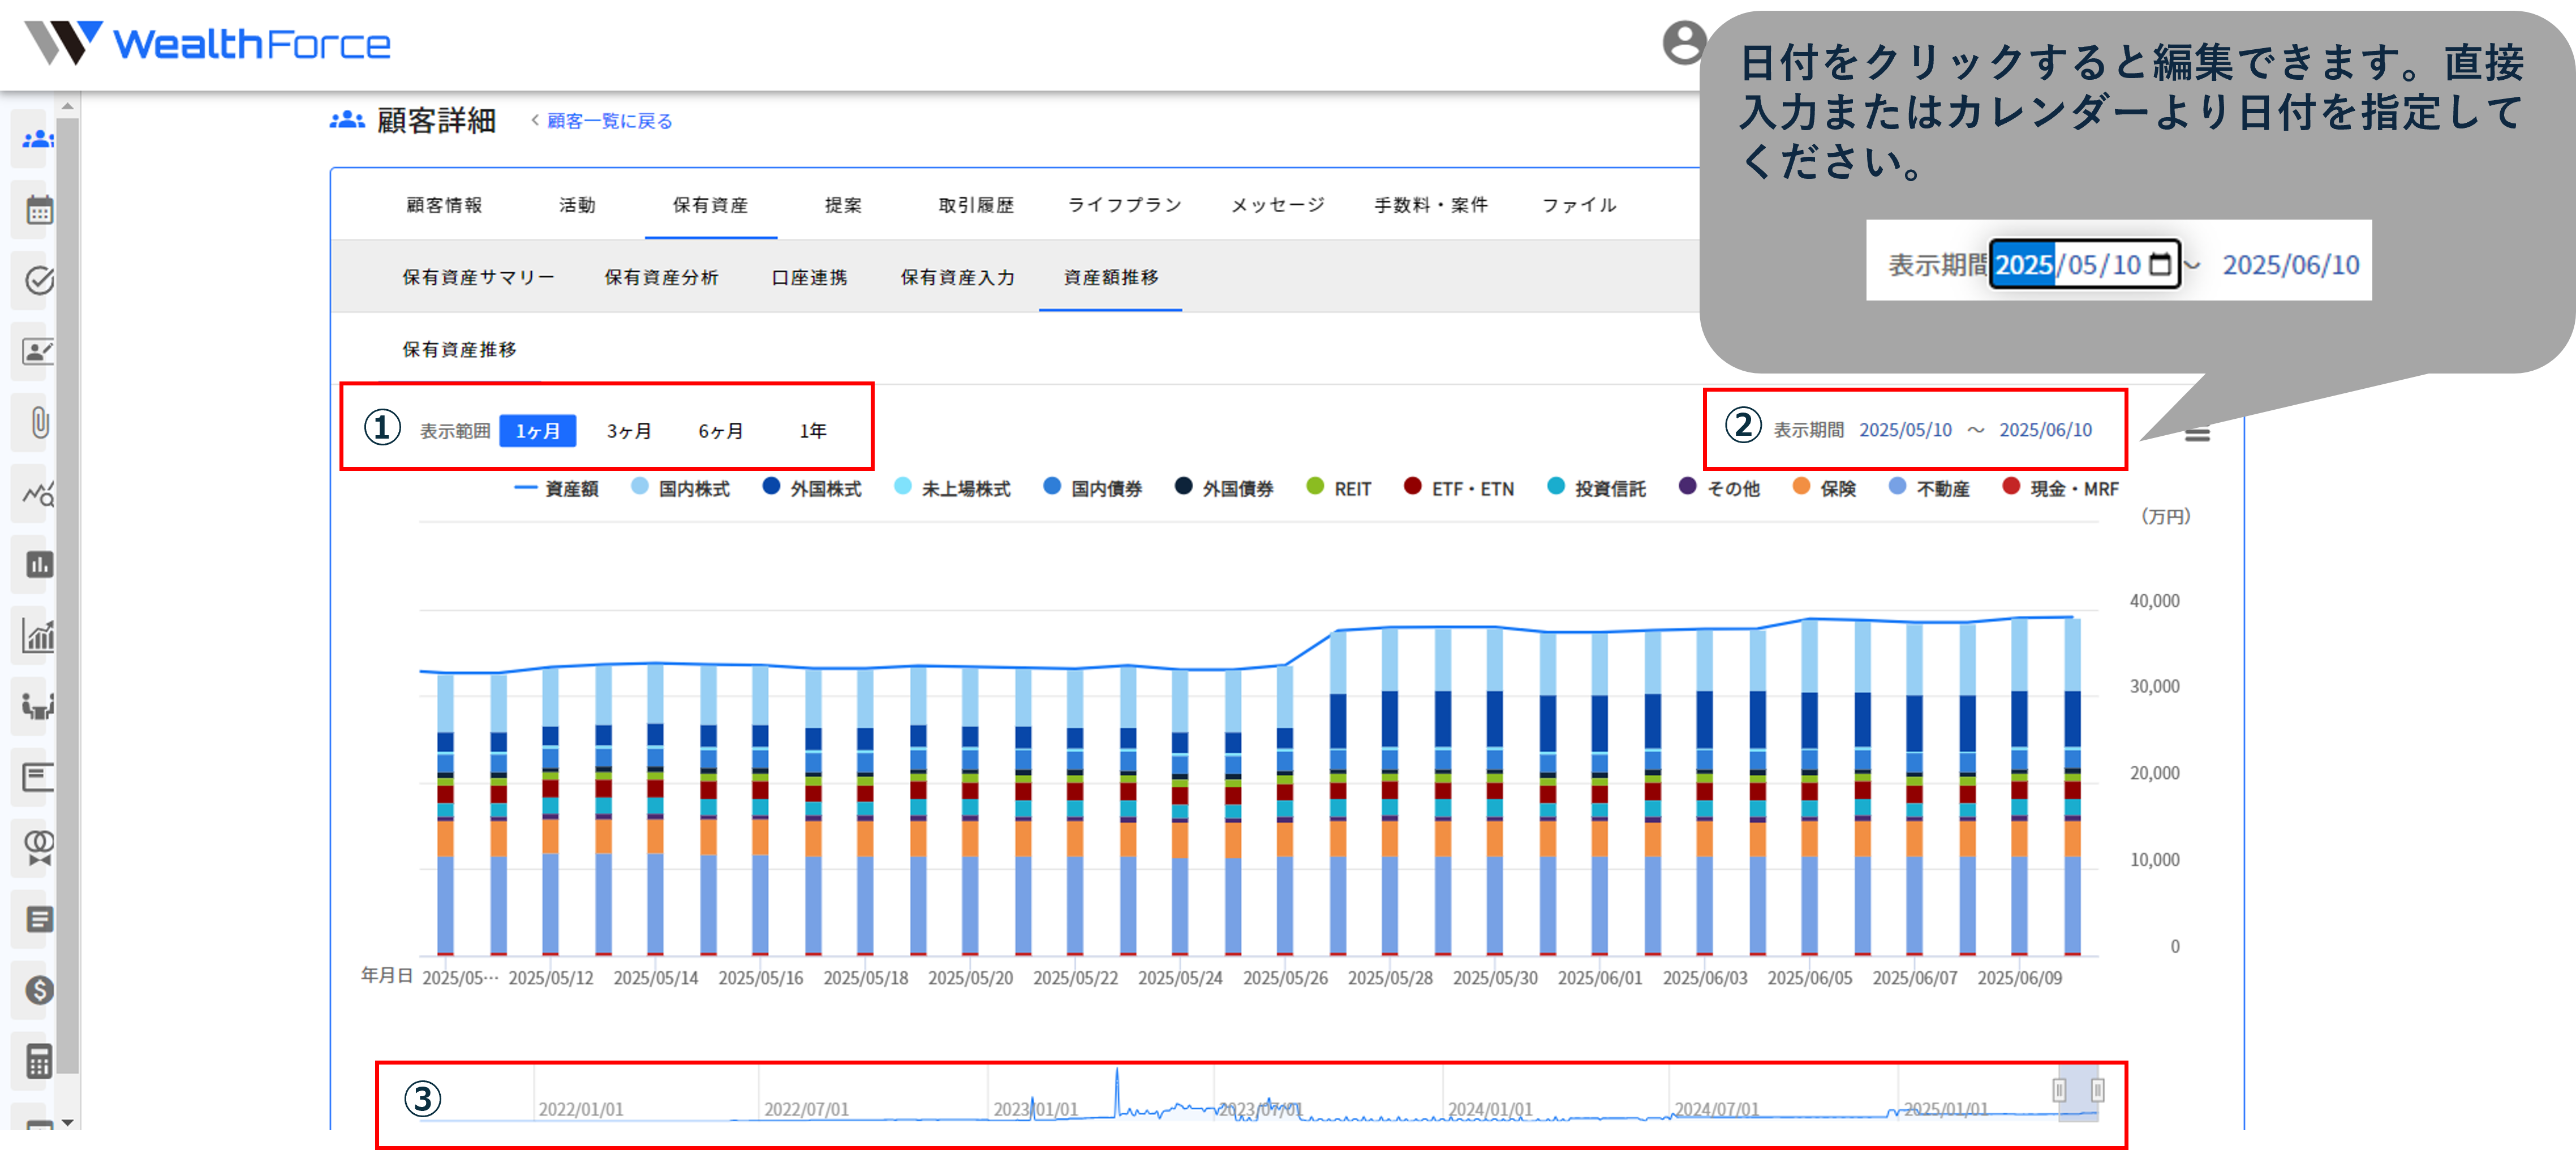Open calendar picker icon in date field

[x=2160, y=264]
